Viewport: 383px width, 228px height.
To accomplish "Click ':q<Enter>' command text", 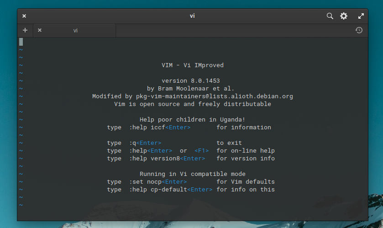I will click(x=145, y=143).
